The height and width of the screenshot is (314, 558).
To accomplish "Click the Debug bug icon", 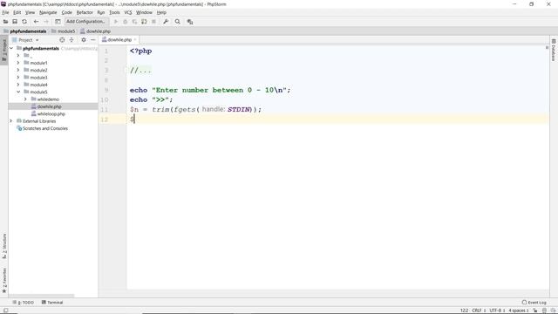I will 125,22.
